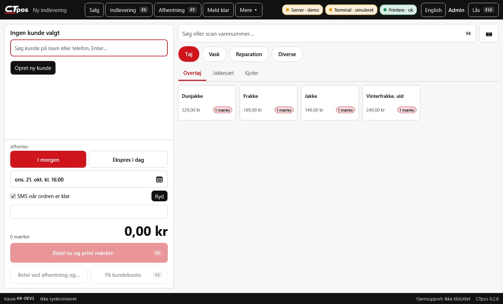Open the Salg view
Screen dimensions: 503x304
94,10
